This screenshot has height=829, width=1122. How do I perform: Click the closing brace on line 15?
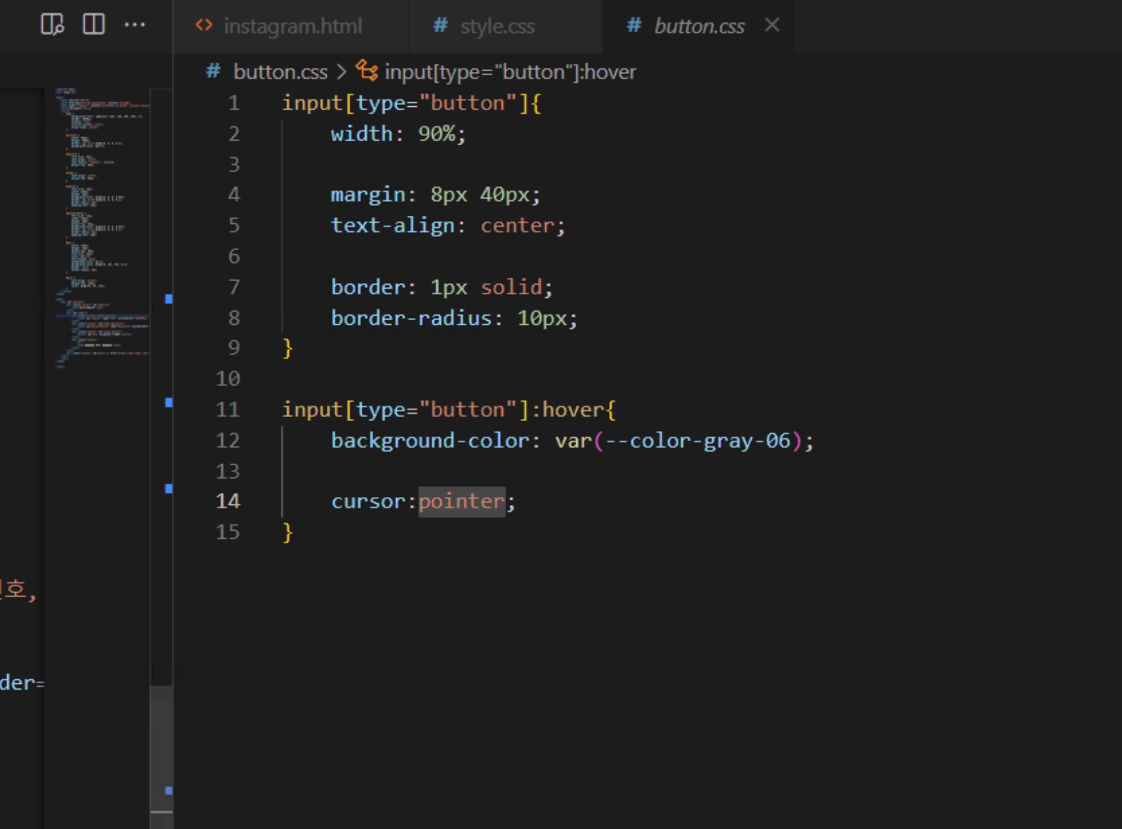point(287,532)
